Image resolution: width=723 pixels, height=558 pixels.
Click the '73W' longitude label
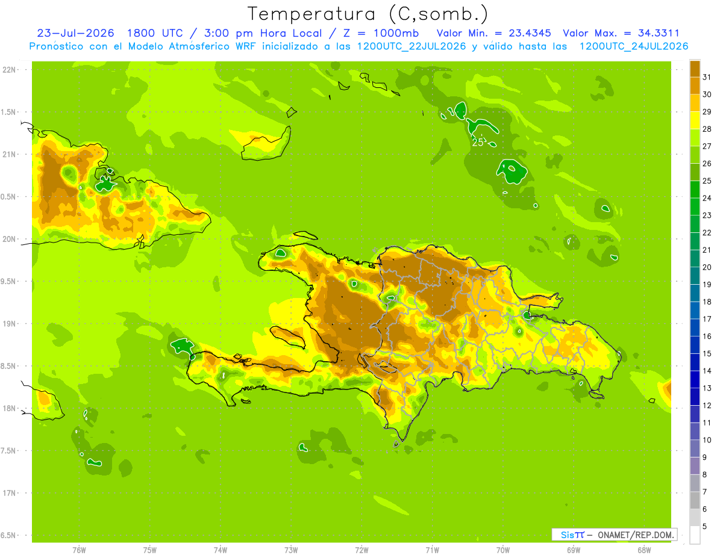tap(291, 550)
